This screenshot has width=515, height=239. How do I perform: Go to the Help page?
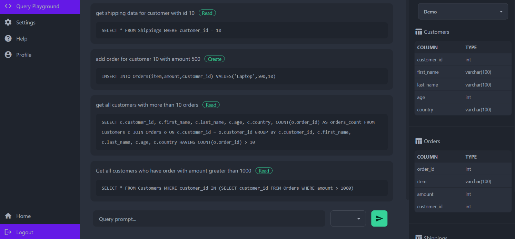pyautogui.click(x=22, y=39)
